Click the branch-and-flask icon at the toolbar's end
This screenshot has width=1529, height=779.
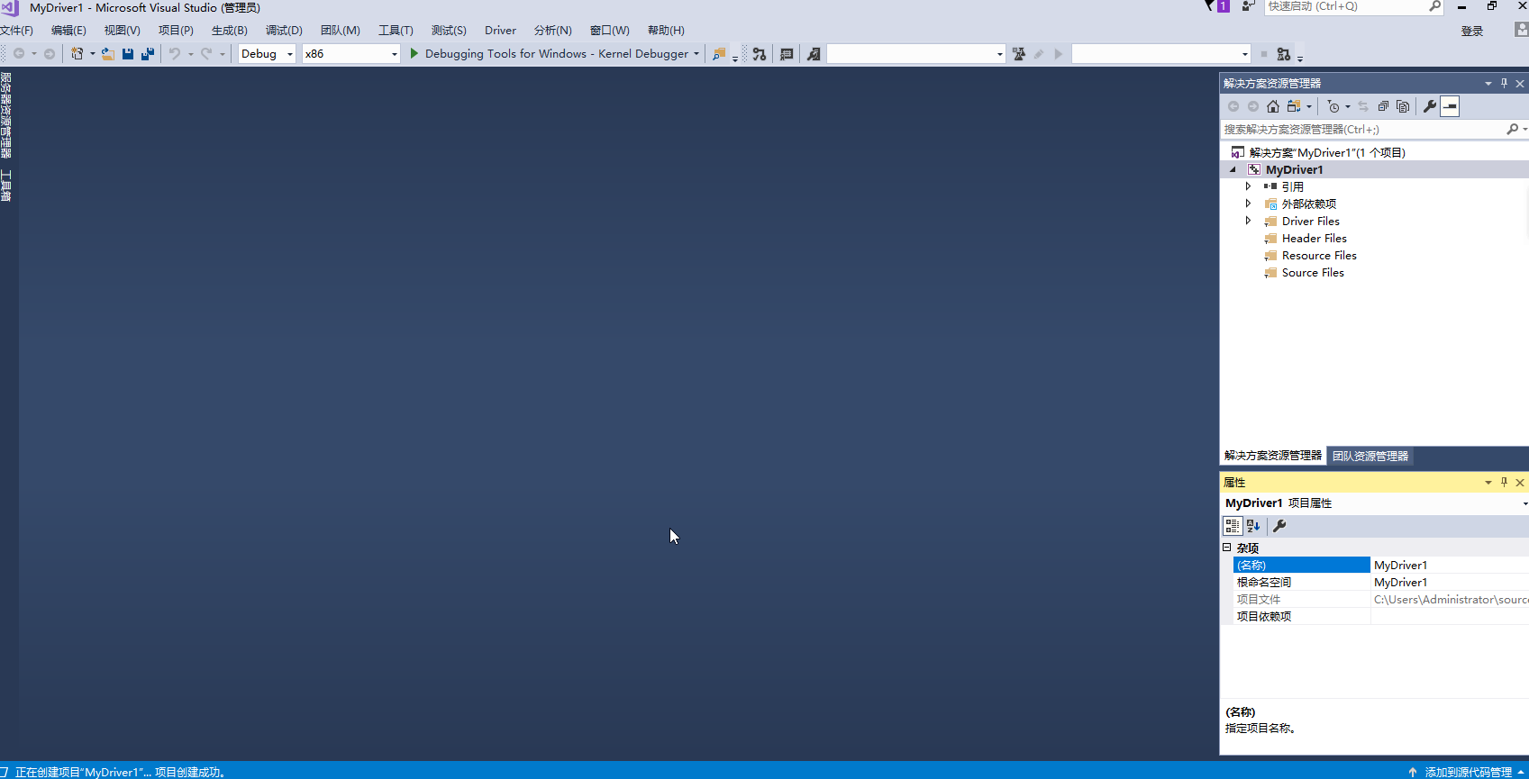(1284, 54)
